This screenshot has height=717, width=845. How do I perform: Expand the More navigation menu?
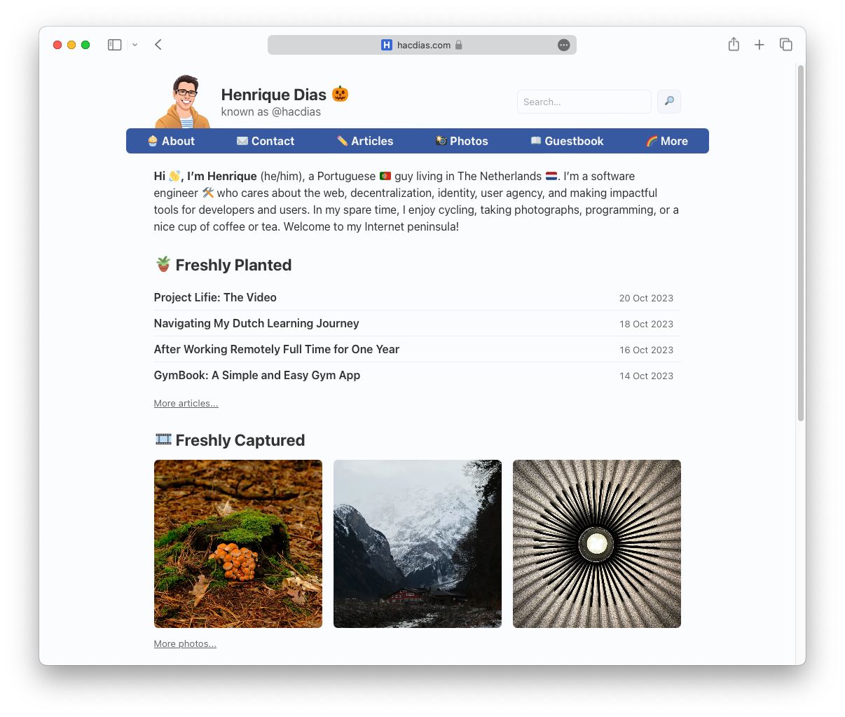point(667,141)
